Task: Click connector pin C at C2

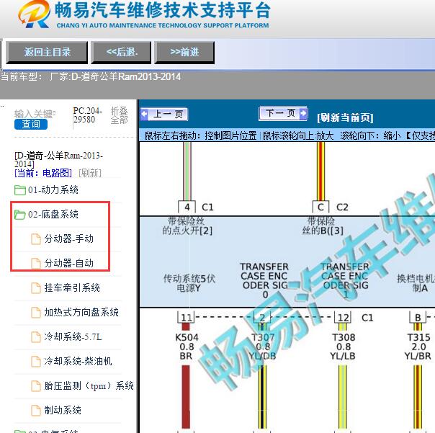Action: 320,207
